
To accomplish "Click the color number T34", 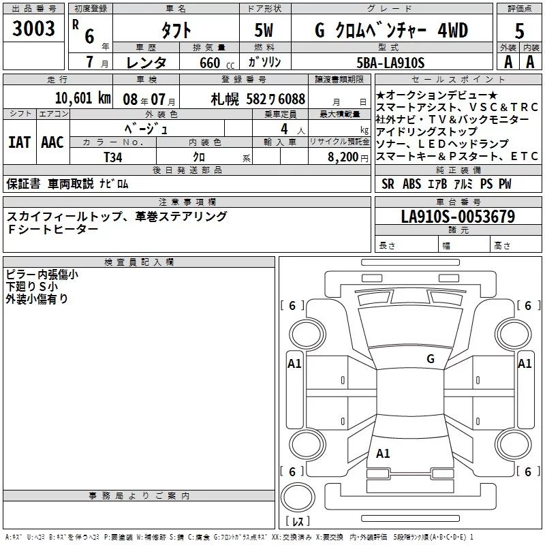I will click(113, 157).
